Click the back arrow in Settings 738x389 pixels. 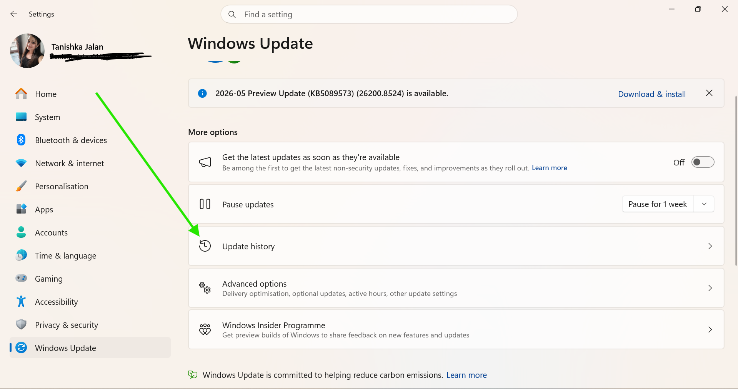point(14,14)
